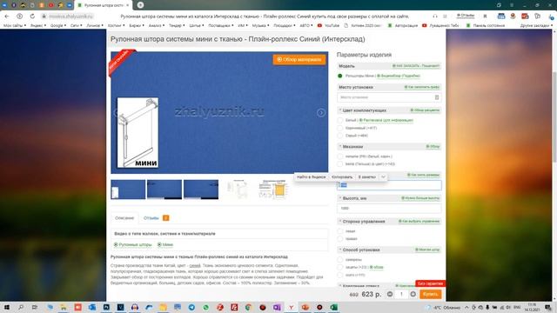This screenshot has height=313, width=557.
Task: Open Telegram from the taskbar
Action: (191, 307)
